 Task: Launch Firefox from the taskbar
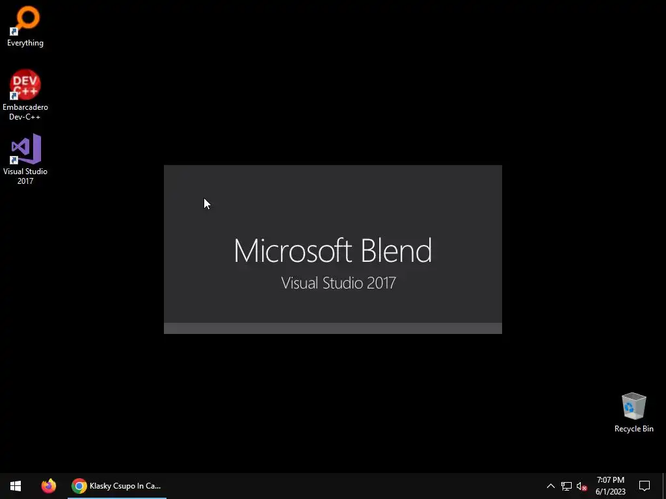pos(49,486)
